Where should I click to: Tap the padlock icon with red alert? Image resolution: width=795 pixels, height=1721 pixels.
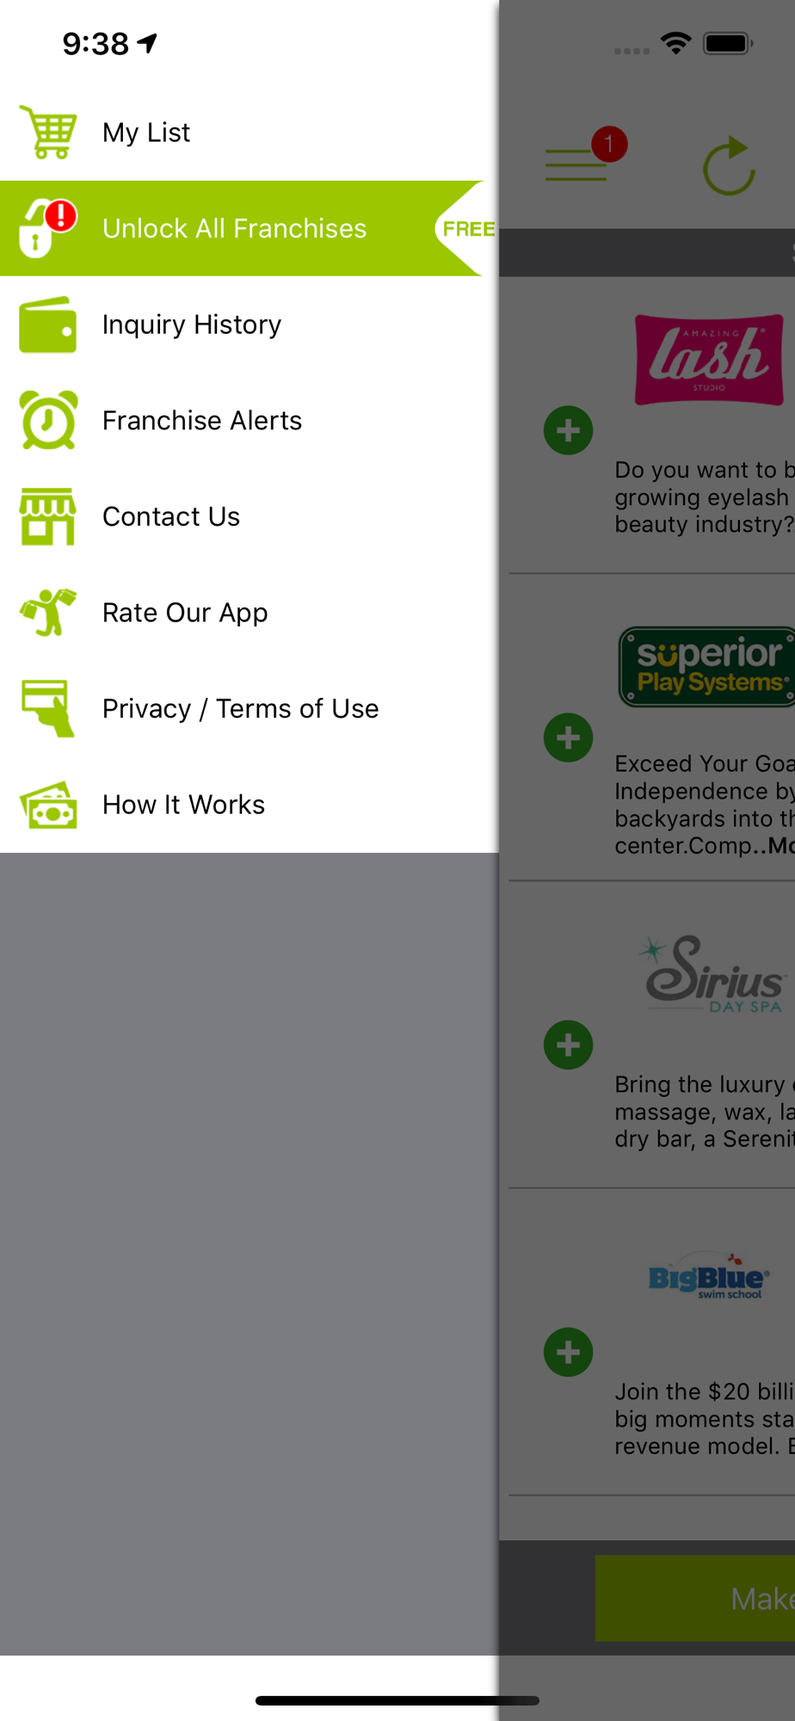[48, 228]
